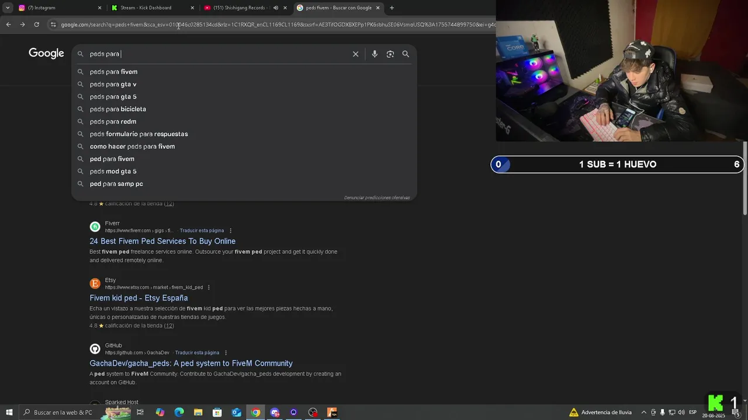Open Discord from the taskbar

click(x=275, y=412)
